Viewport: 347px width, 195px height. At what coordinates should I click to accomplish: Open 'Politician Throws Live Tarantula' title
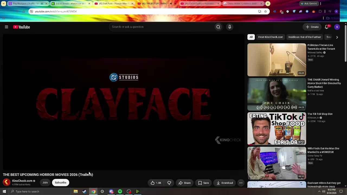pyautogui.click(x=321, y=47)
